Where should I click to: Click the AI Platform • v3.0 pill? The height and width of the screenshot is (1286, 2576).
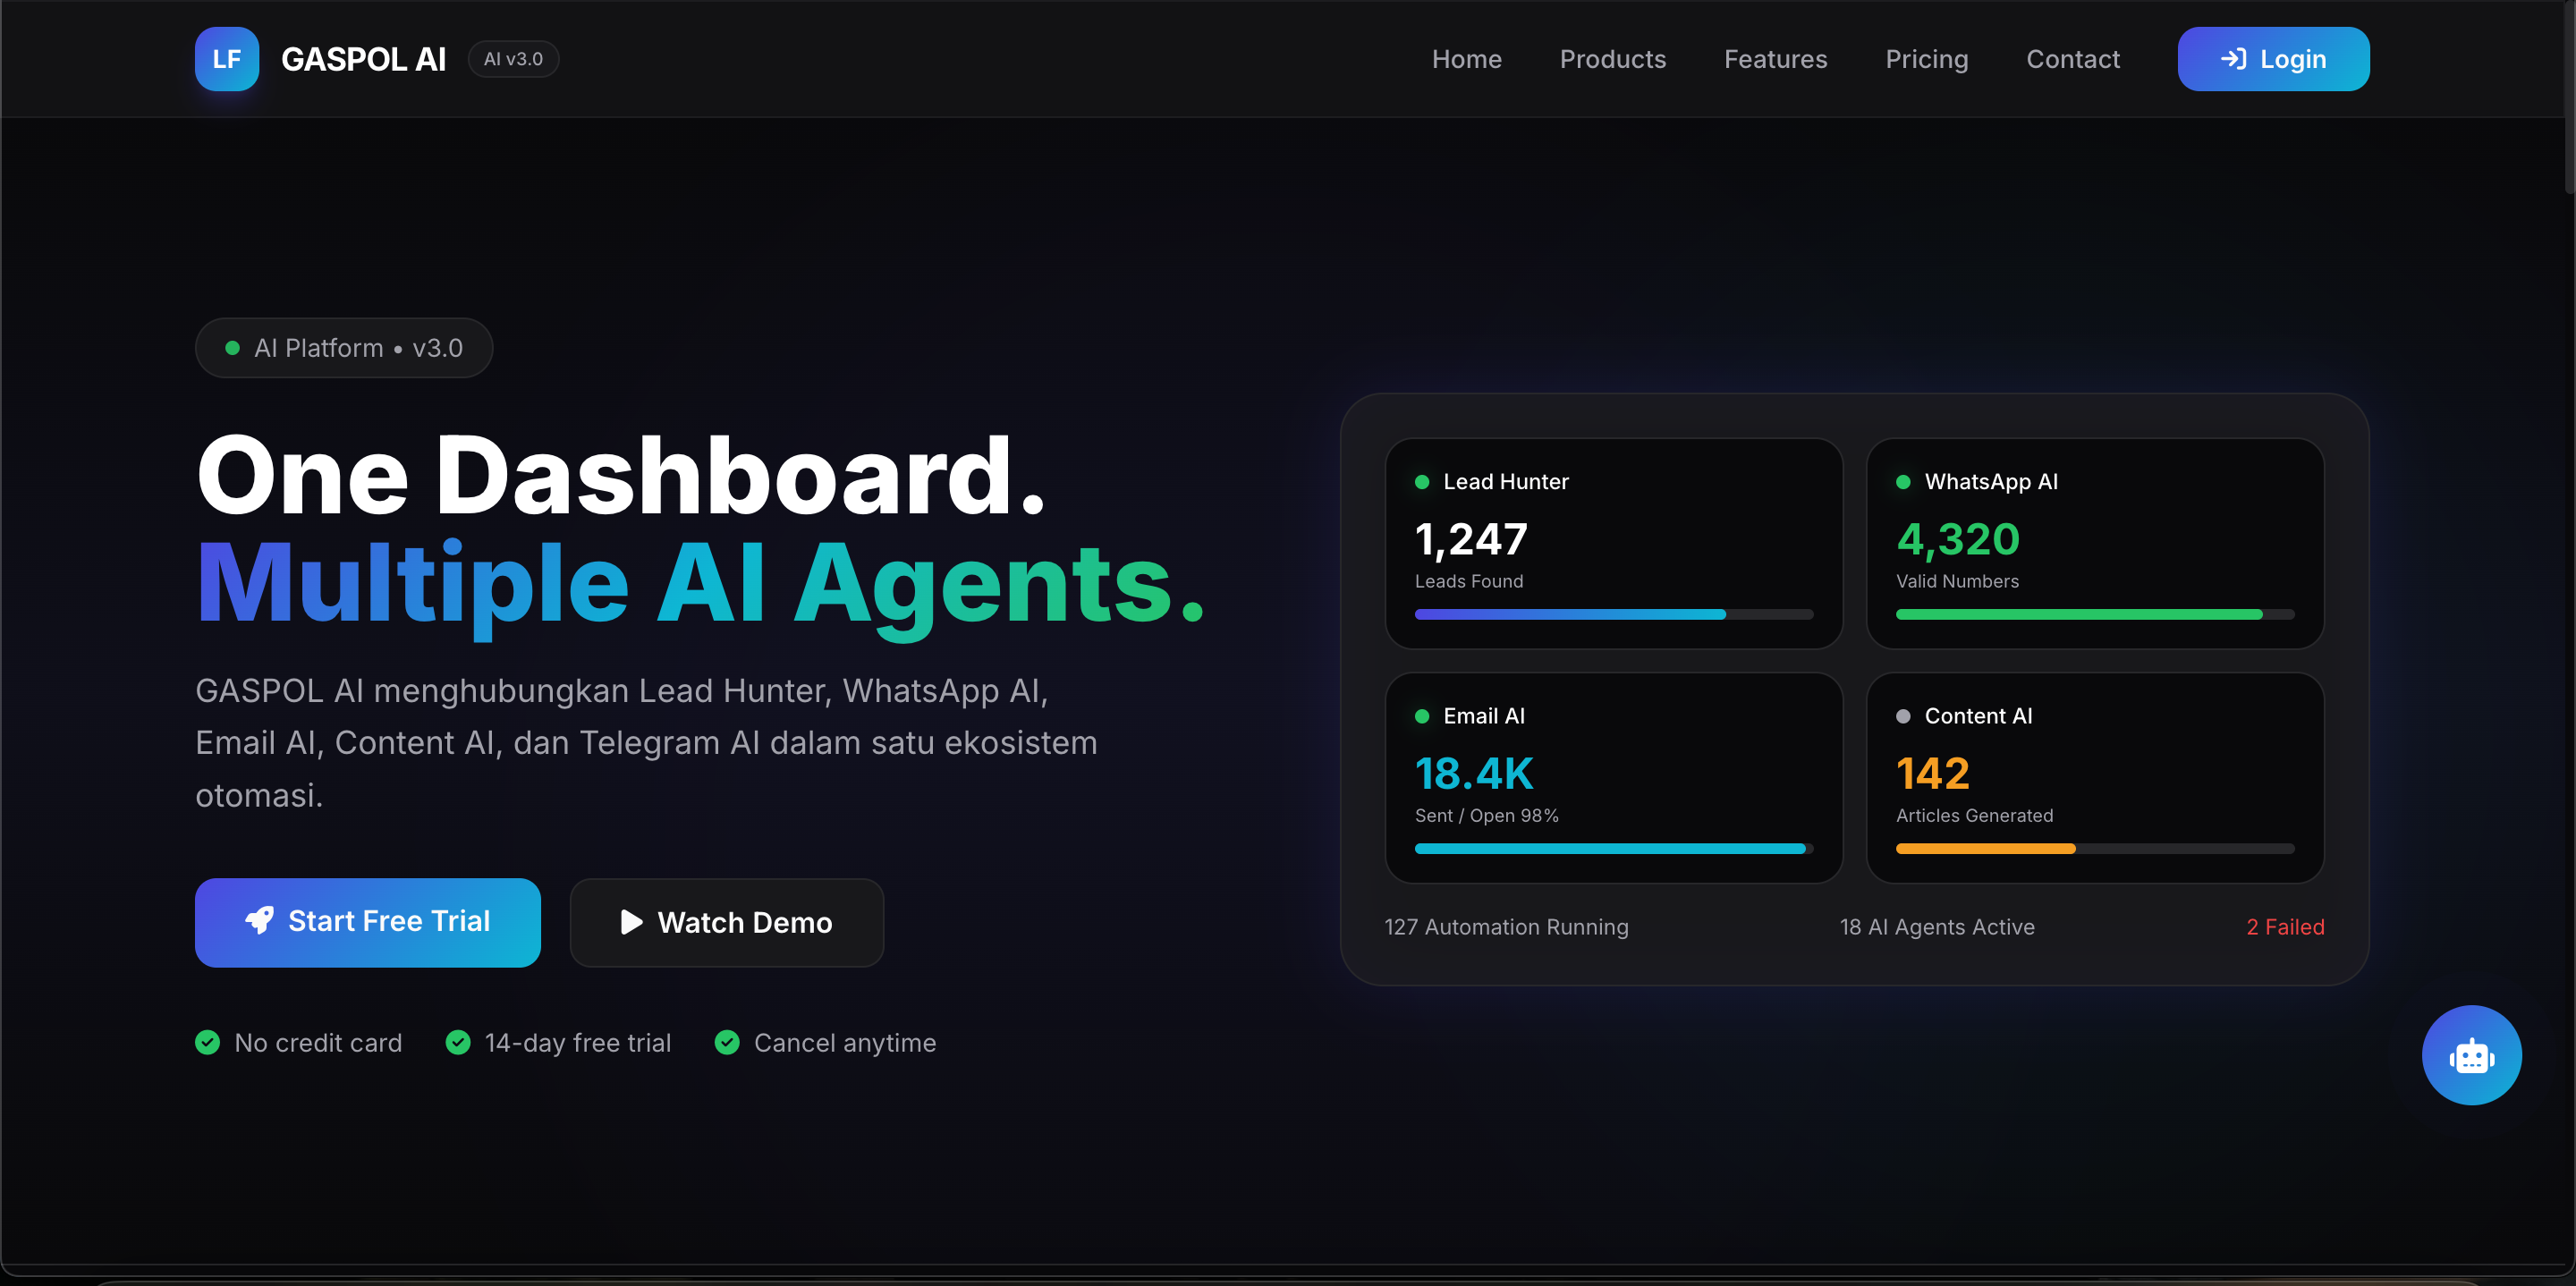point(344,348)
